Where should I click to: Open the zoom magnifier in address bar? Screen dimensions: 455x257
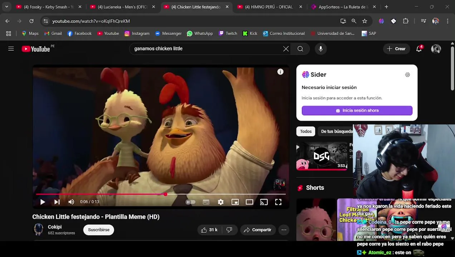pyautogui.click(x=354, y=21)
